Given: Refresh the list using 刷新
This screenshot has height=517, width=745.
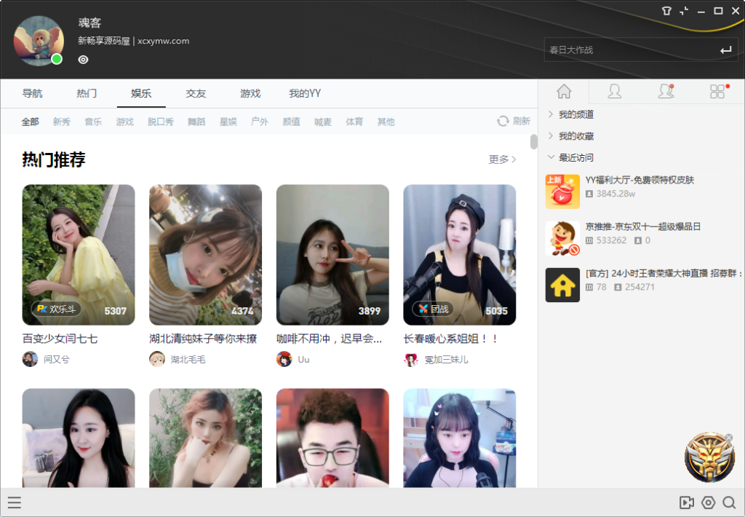Looking at the screenshot, I should pos(514,121).
